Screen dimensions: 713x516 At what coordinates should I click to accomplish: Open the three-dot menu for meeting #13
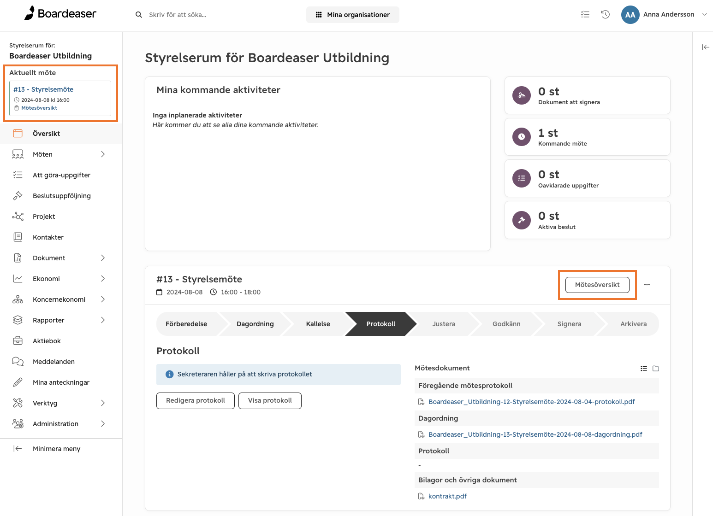click(647, 285)
